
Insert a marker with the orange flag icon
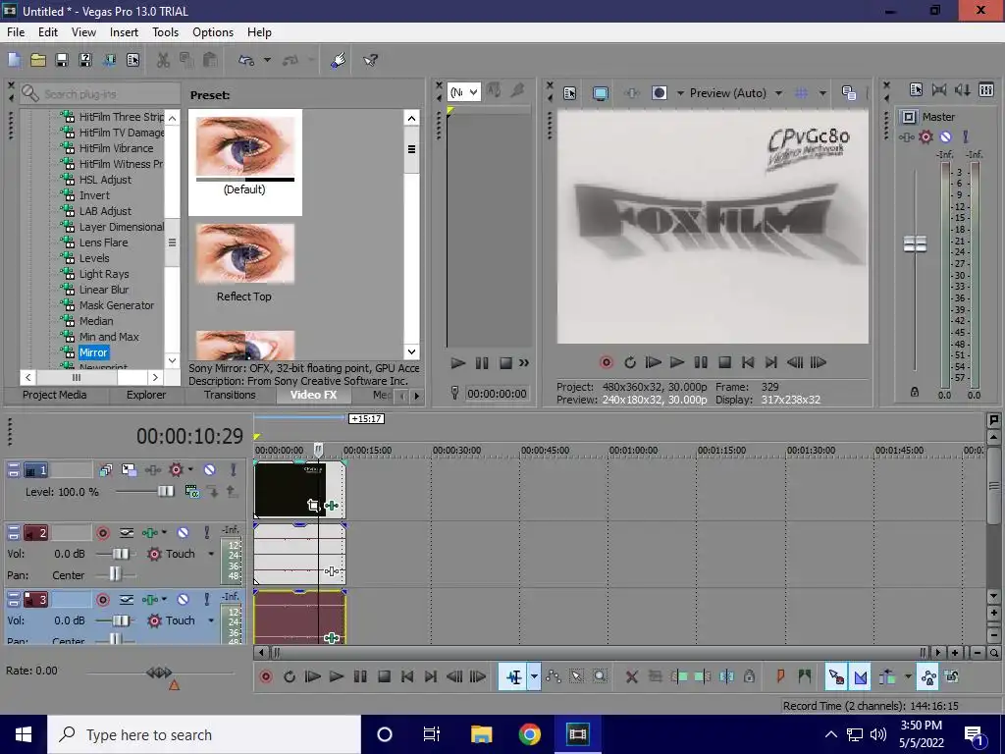click(780, 676)
